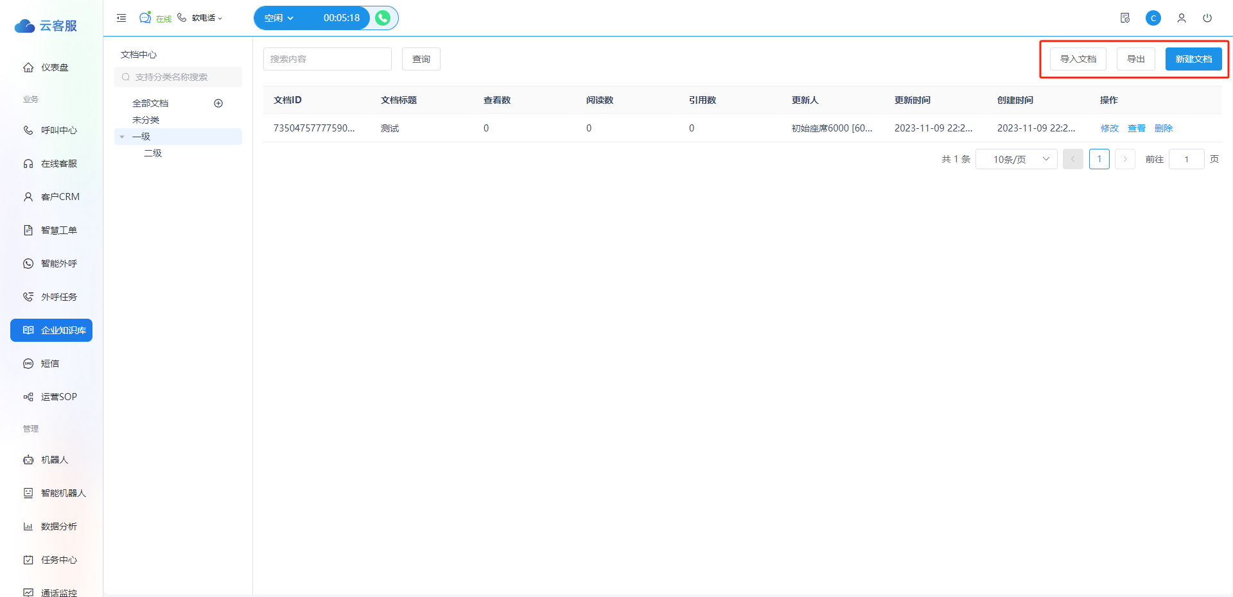Click the 通话监控 monitor icon

[x=28, y=593]
